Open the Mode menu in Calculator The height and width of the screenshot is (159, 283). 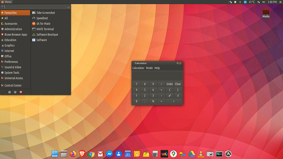tap(149, 68)
